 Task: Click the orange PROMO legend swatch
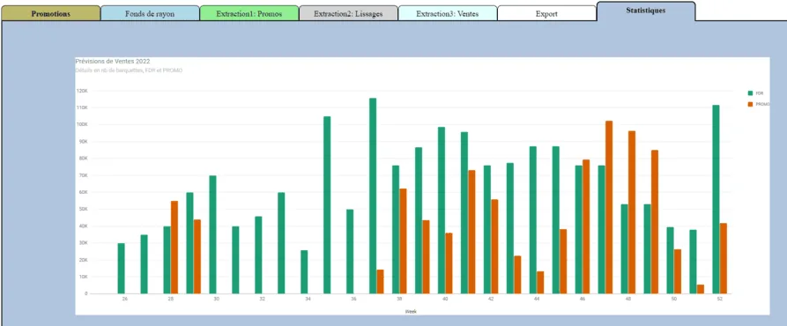tap(750, 104)
